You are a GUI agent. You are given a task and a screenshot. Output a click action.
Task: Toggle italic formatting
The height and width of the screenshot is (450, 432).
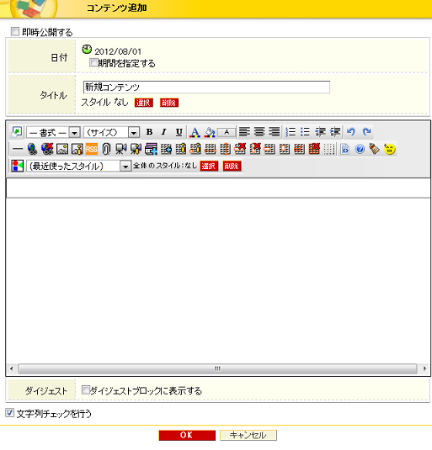pos(164,132)
